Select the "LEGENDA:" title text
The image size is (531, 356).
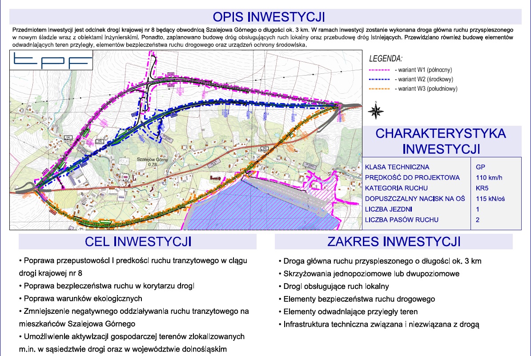[386, 59]
